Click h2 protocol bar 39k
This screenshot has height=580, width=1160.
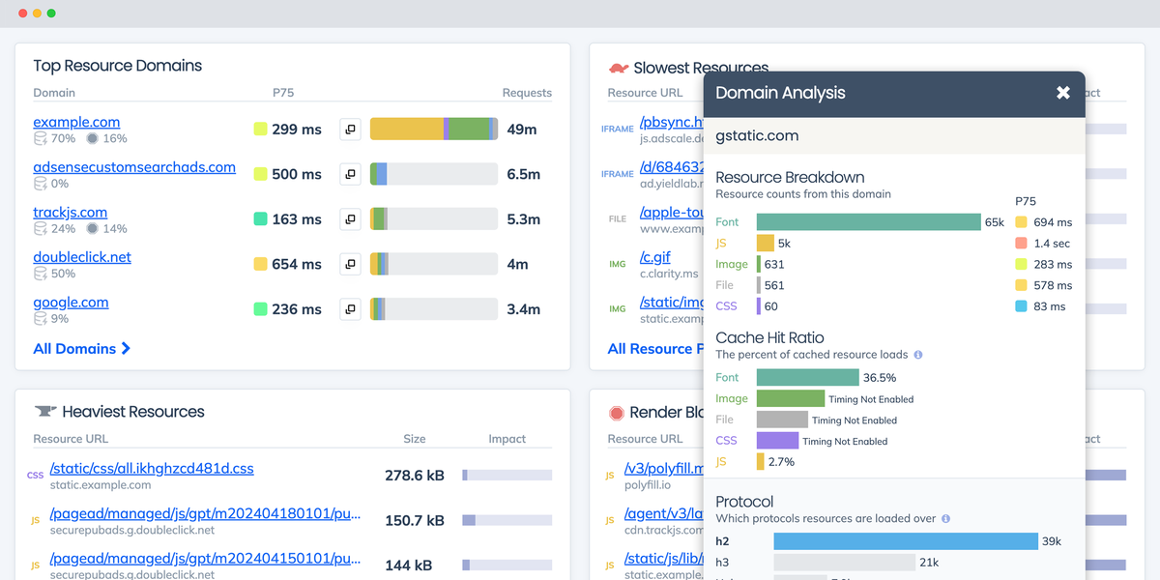point(906,541)
